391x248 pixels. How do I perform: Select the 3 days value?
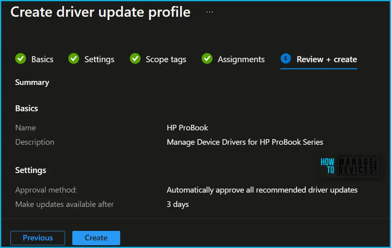178,205
